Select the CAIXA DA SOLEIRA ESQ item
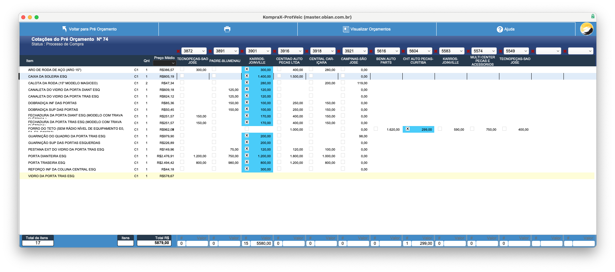Viewport: 615px width, 272px height. tap(48, 77)
